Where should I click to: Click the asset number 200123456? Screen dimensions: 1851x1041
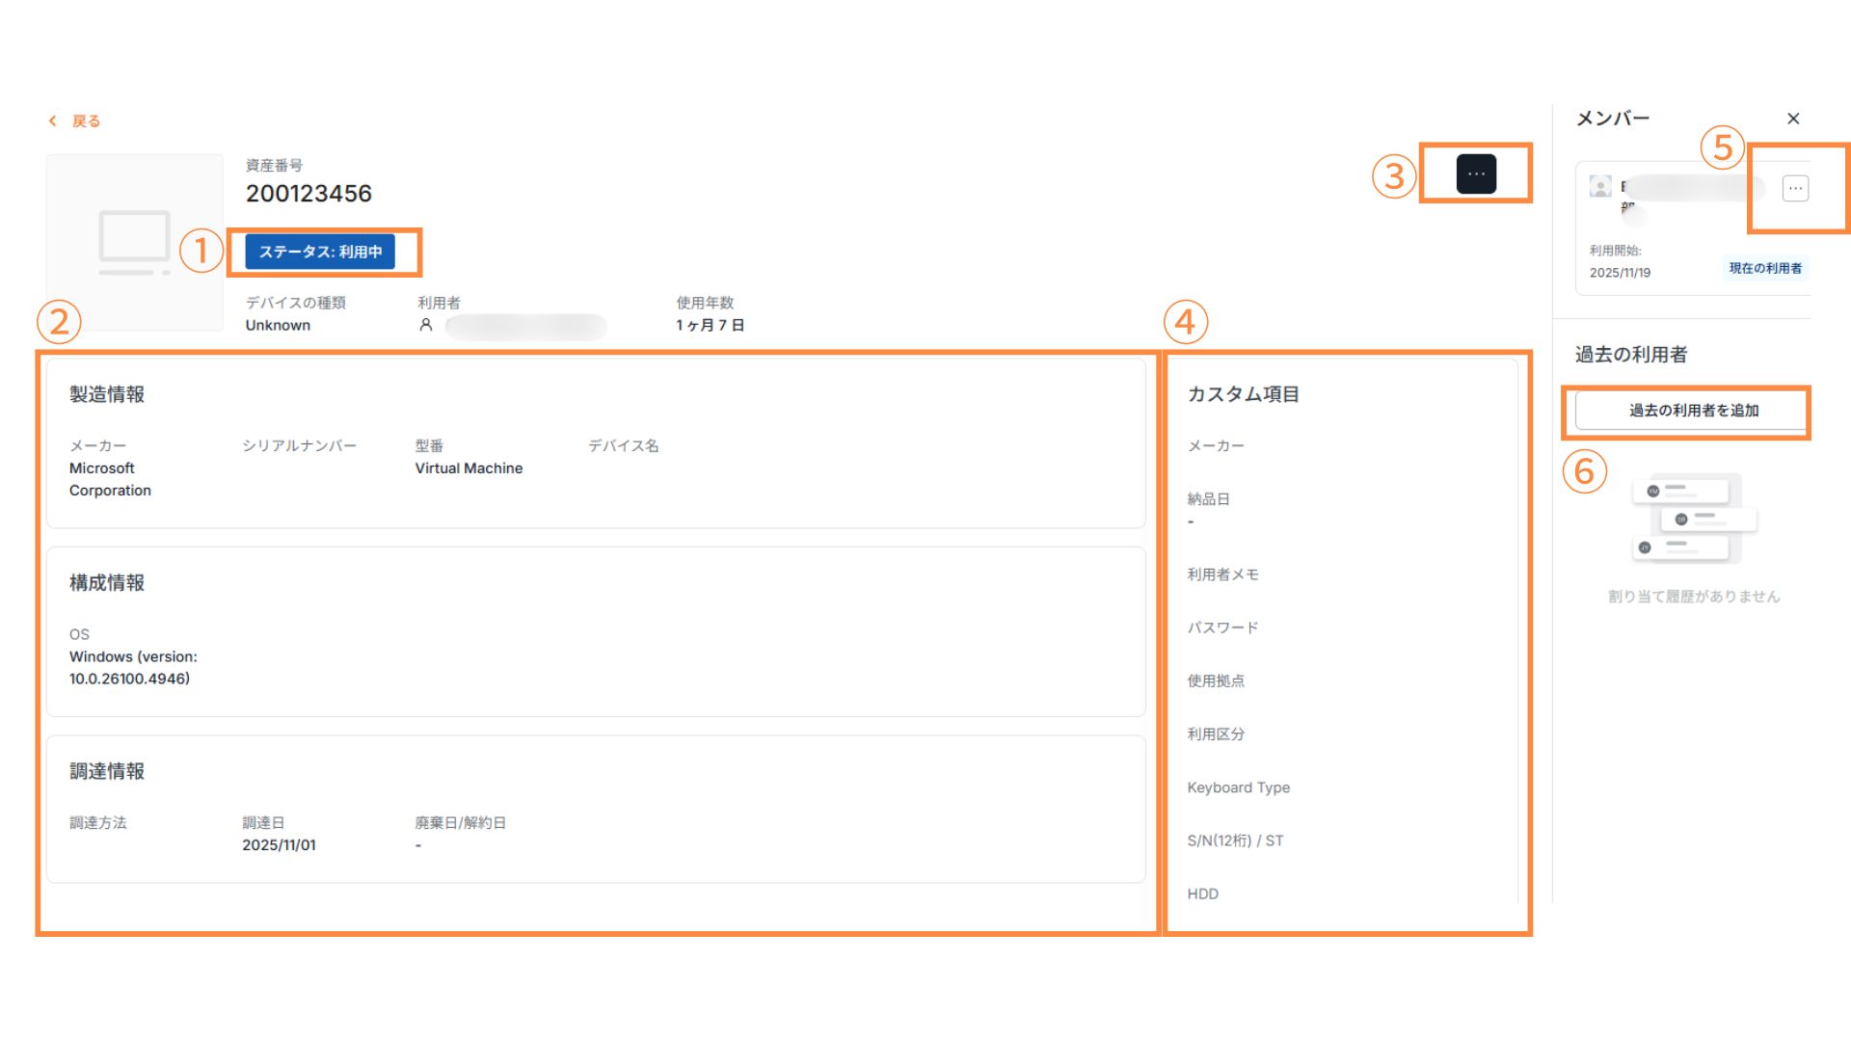[x=308, y=194]
